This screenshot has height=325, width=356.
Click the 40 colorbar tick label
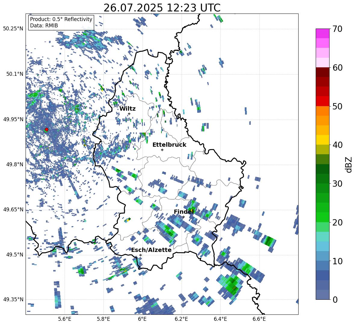(x=337, y=145)
